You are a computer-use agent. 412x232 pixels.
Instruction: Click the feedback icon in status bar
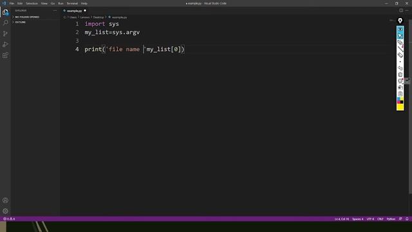[x=400, y=219]
